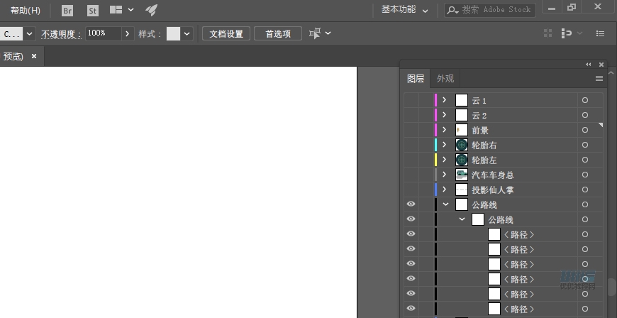Click the 首选项 button
This screenshot has height=318, width=617.
point(278,33)
